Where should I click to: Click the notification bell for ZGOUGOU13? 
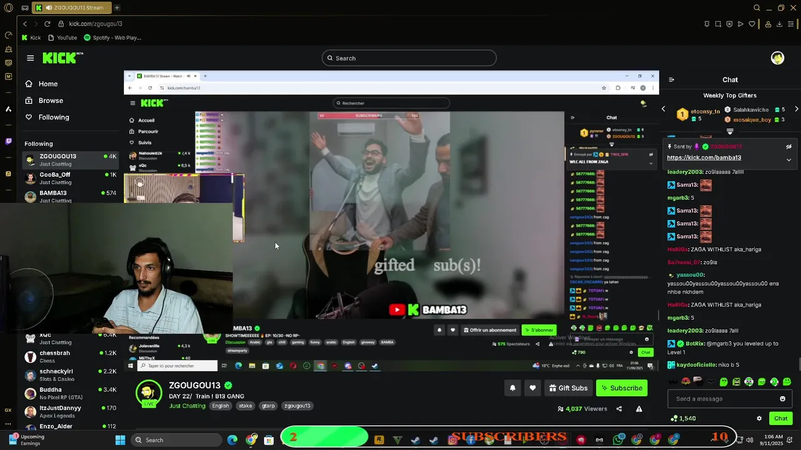513,388
